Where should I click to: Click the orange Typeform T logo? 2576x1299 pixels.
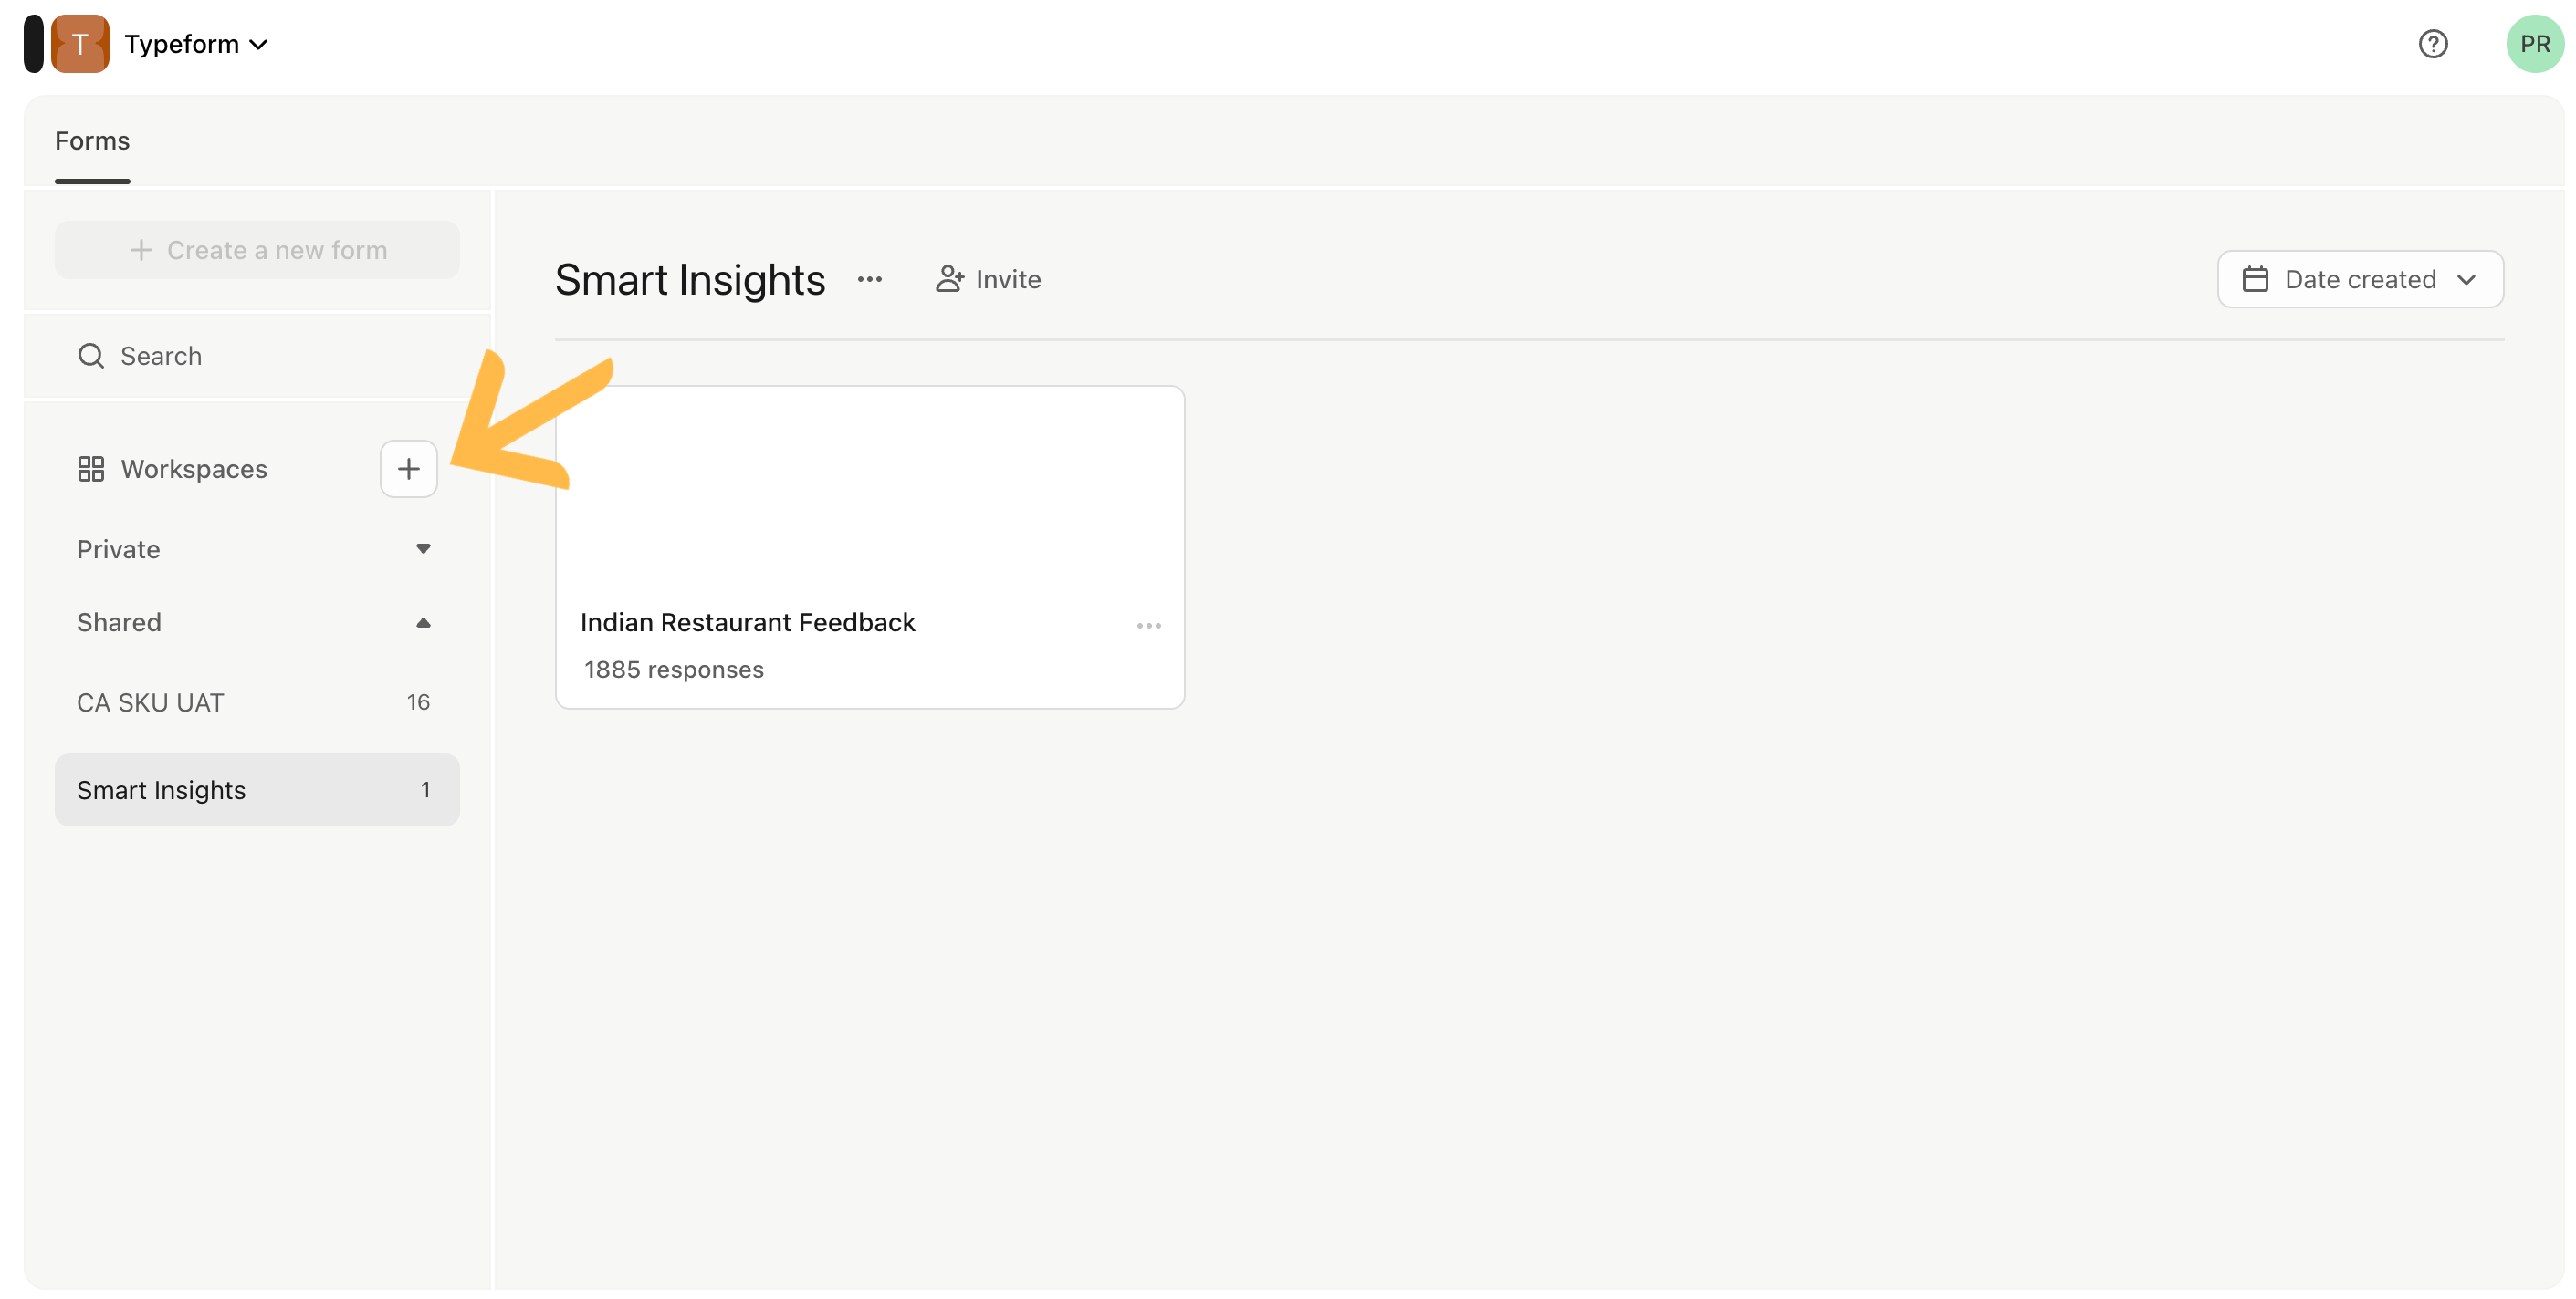click(x=80, y=44)
